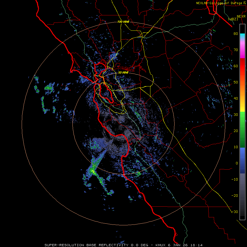
Task: Click the 40 dBZ scale value
Action: 236,99
